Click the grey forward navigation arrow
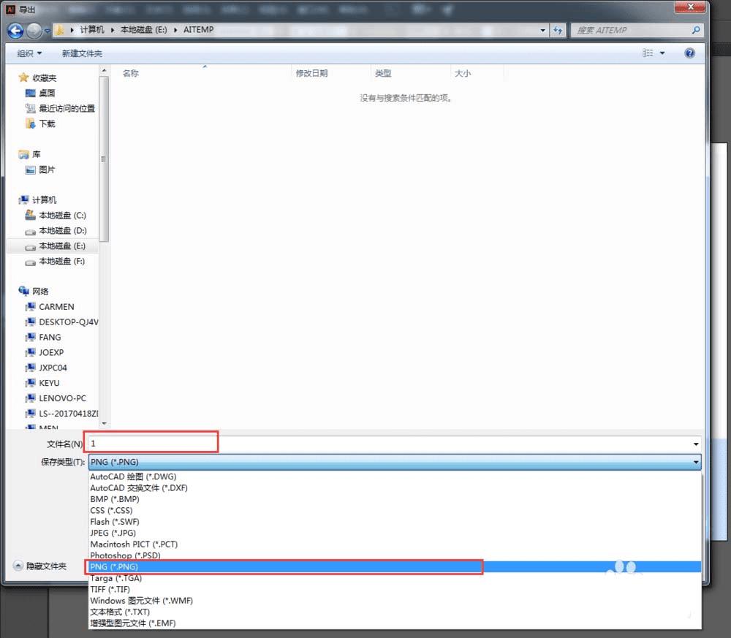731x638 pixels. 34,31
